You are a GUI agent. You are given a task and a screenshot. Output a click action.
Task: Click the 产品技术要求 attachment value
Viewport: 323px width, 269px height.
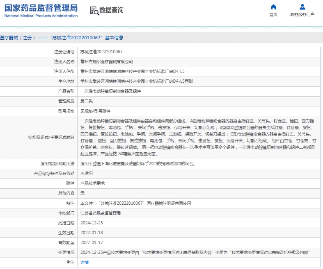coord(92,183)
